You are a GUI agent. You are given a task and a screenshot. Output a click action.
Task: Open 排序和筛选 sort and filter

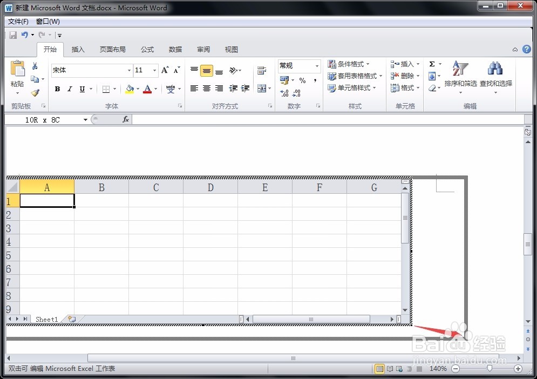pyautogui.click(x=460, y=77)
